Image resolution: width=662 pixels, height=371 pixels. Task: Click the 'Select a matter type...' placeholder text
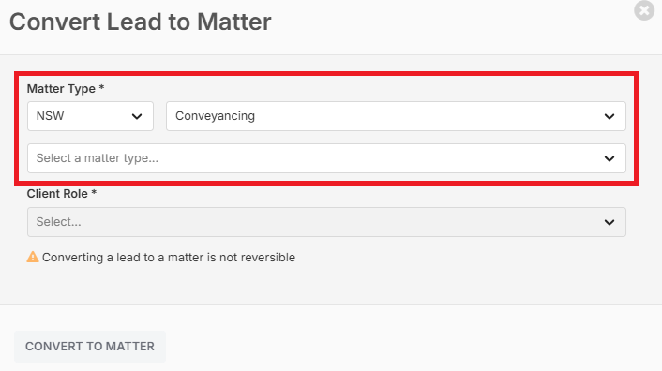(98, 158)
